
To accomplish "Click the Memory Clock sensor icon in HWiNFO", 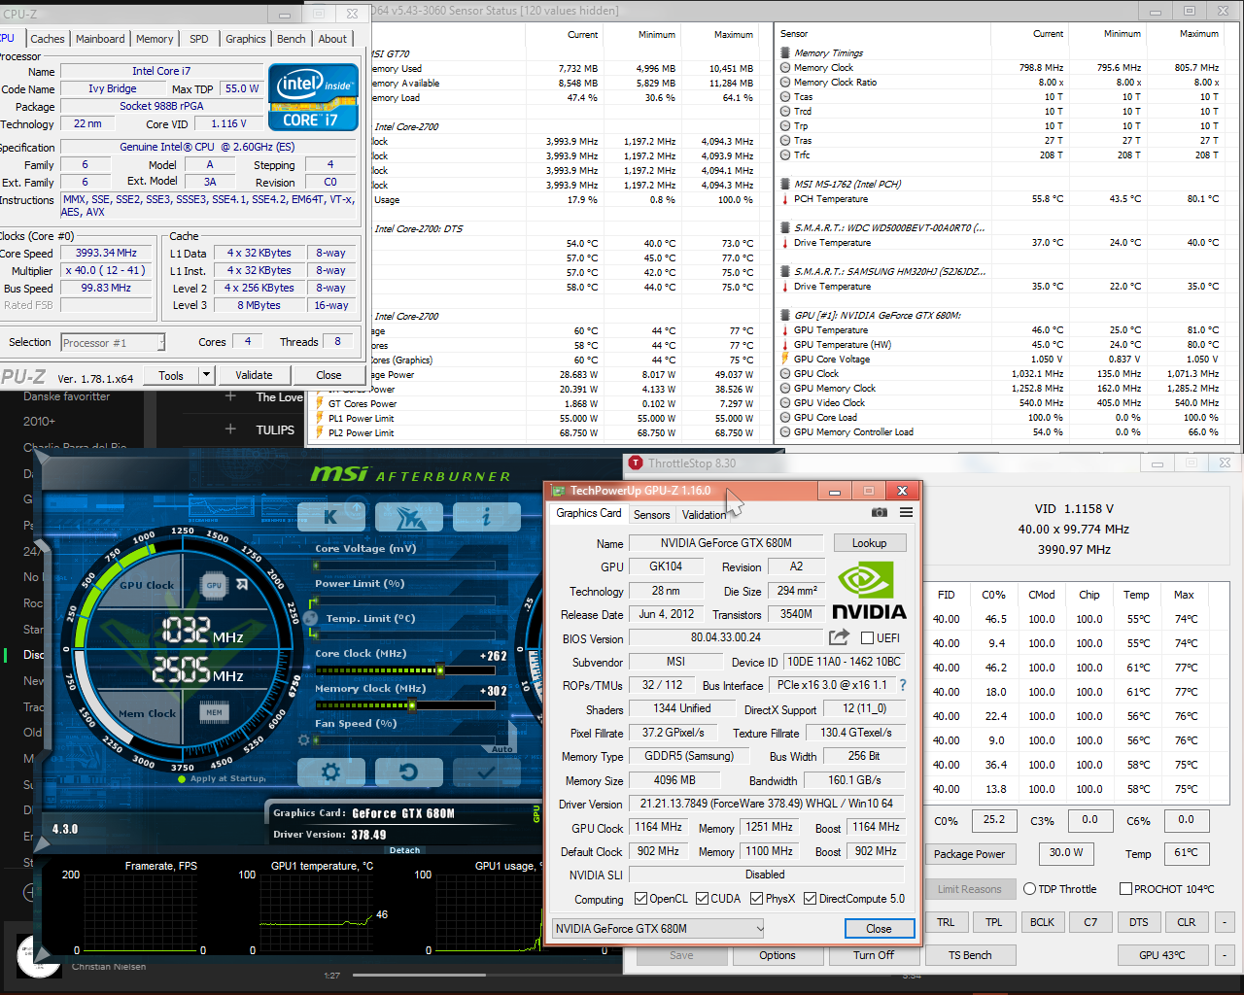I will [x=785, y=68].
